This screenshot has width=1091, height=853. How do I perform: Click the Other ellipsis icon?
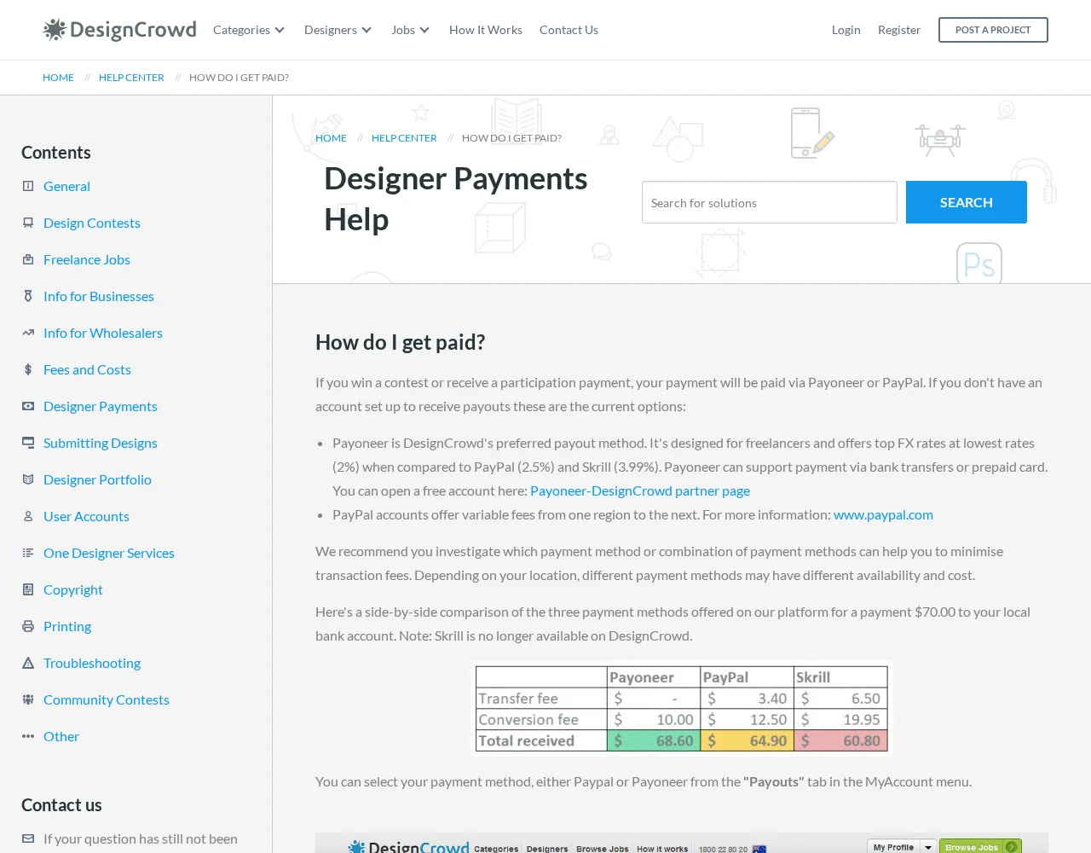point(28,736)
